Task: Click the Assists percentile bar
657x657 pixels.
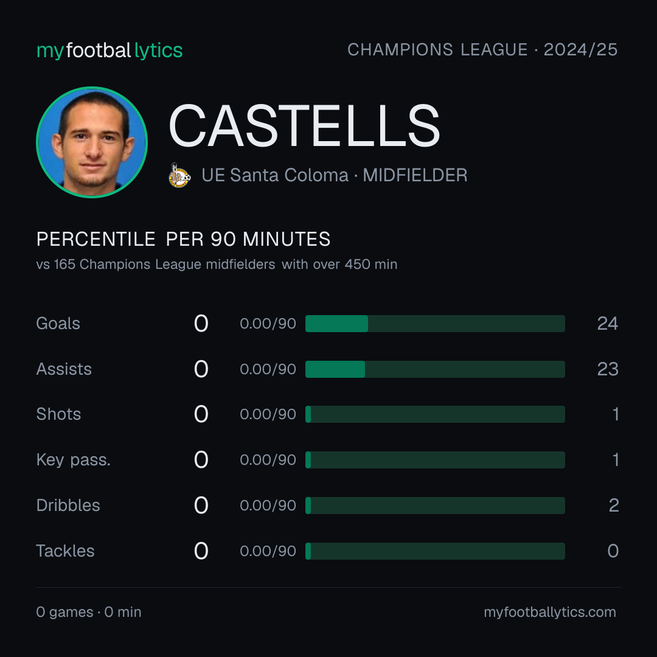Action: [435, 369]
